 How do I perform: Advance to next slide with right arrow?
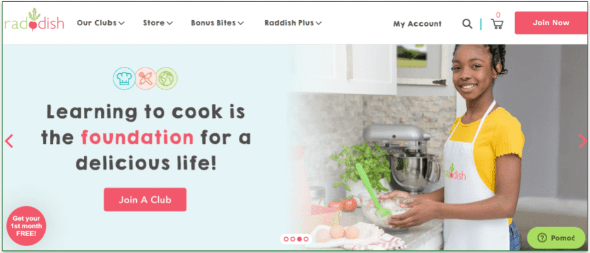pyautogui.click(x=582, y=141)
